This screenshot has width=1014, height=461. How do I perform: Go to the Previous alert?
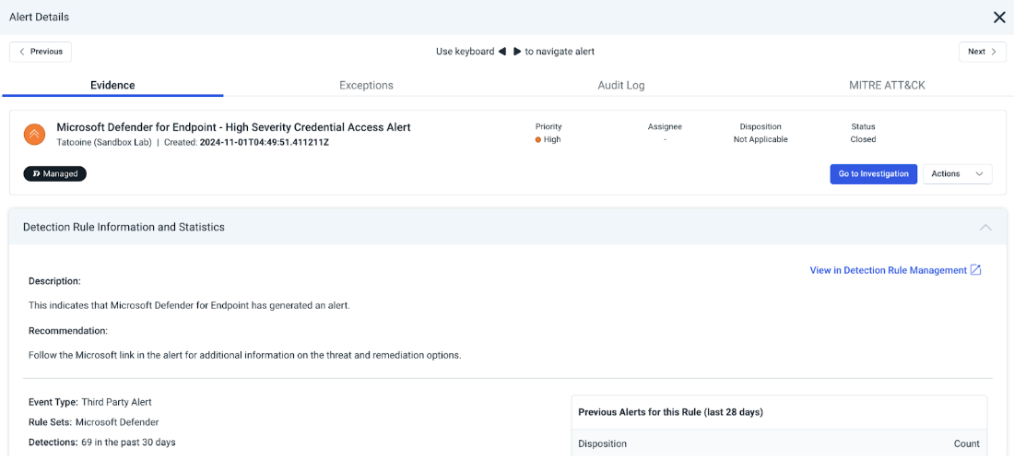tap(41, 52)
